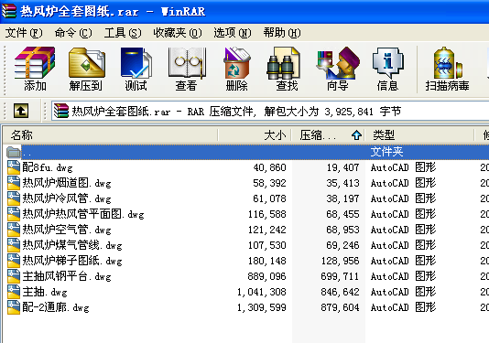Viewport: 489px width, 343px height.
Task: Select file name 热风炉空气管.dwg
Action: (x=67, y=230)
